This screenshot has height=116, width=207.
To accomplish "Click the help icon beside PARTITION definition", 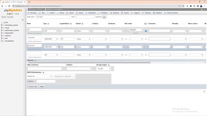I will point(43,72).
